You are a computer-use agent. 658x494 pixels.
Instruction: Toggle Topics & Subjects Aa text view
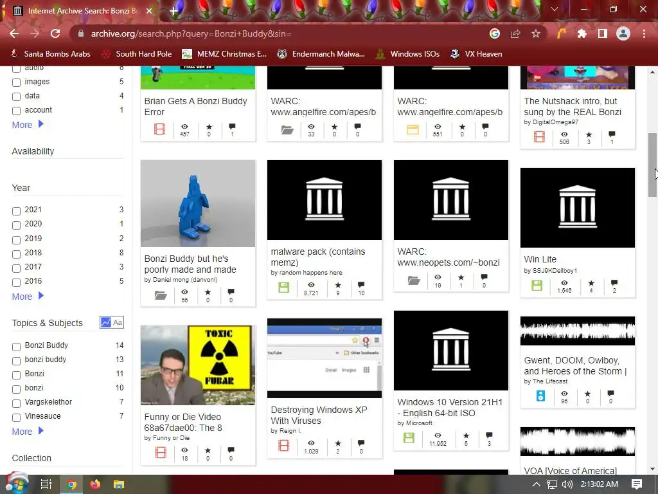(x=118, y=322)
